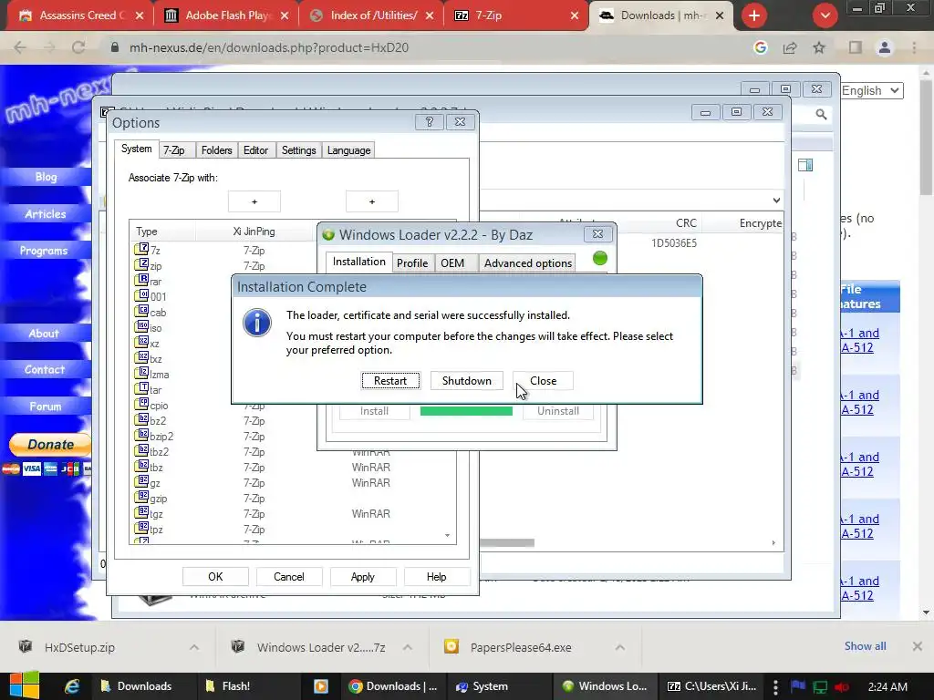The image size is (934, 700).
Task: Expand the 7-Zip address path dropdown
Action: tap(776, 200)
